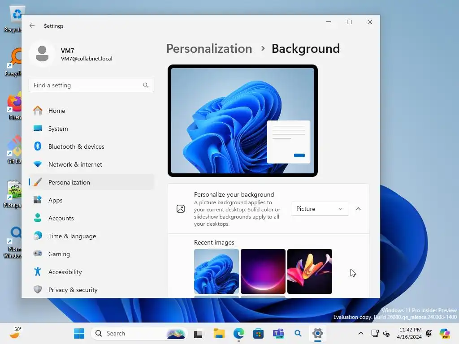Click the Time & language globe icon
This screenshot has height=344, width=459.
[x=38, y=236]
